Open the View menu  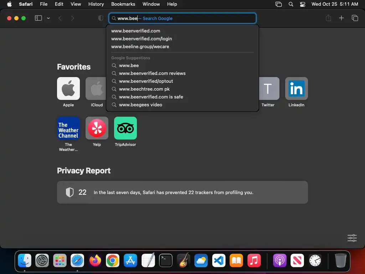pyautogui.click(x=76, y=4)
